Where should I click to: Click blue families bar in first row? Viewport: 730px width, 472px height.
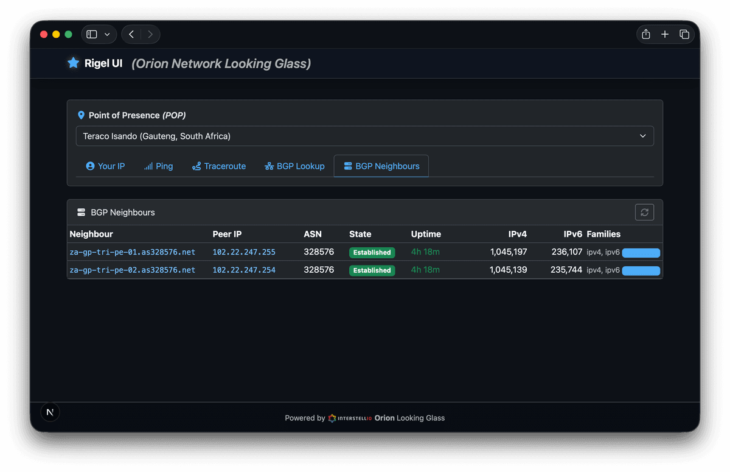point(641,252)
